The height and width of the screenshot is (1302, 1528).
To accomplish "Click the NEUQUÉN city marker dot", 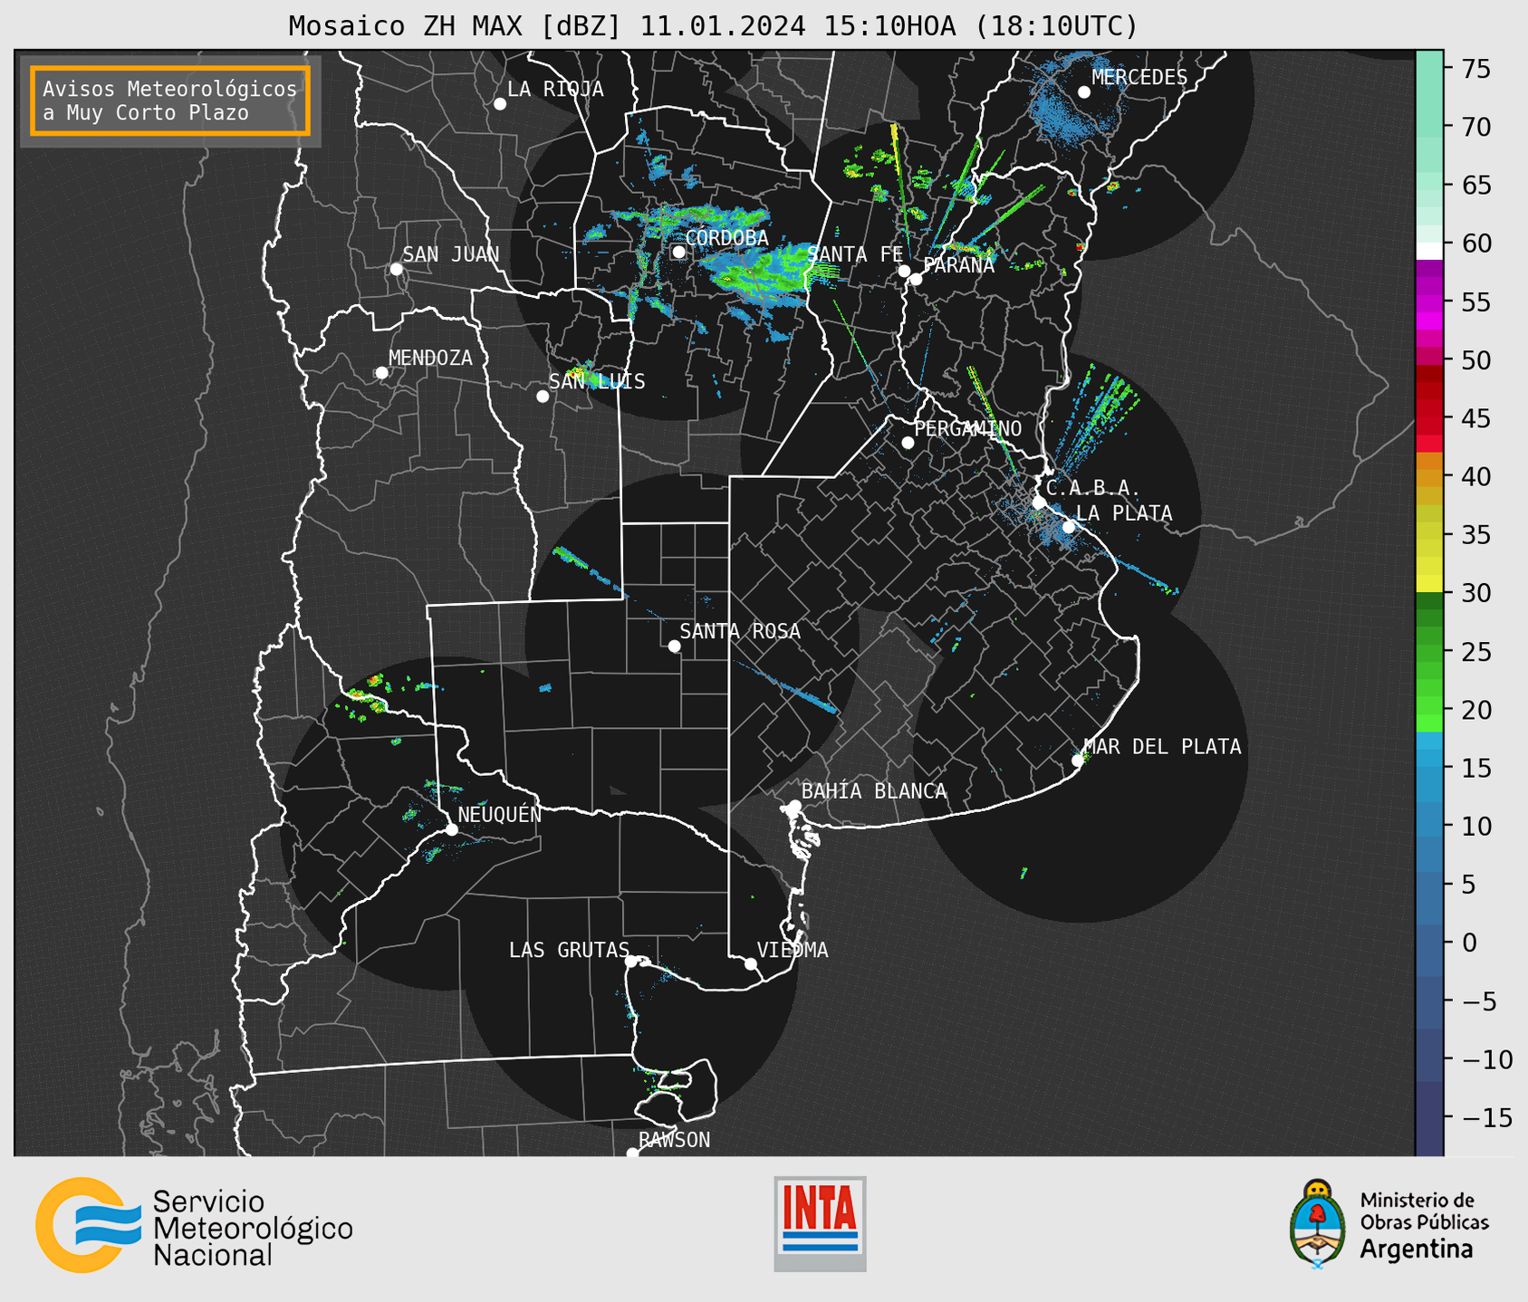I will tap(452, 829).
